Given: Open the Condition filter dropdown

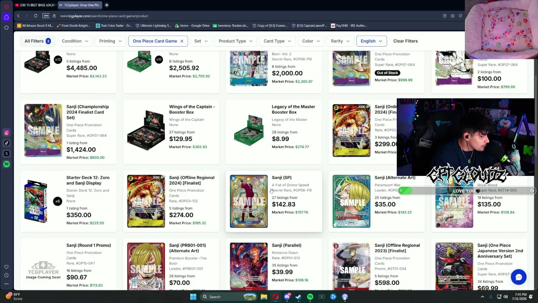Looking at the screenshot, I should (x=75, y=41).
